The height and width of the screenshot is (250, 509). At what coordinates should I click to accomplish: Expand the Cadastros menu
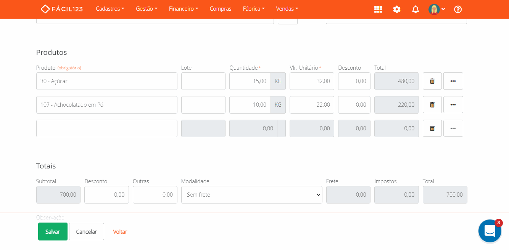tap(110, 9)
